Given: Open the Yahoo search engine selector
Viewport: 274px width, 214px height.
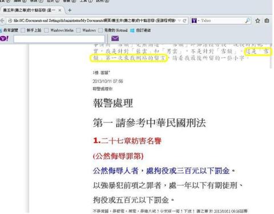Looking at the screenshot, I should coord(195,21).
